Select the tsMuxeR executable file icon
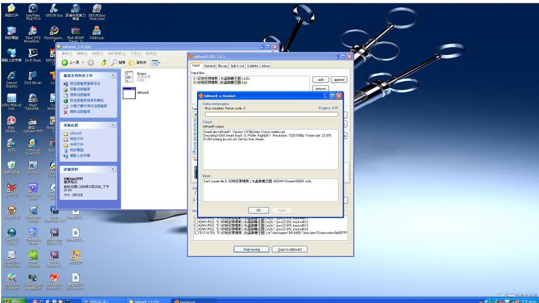539x303 pixels. coord(129,94)
